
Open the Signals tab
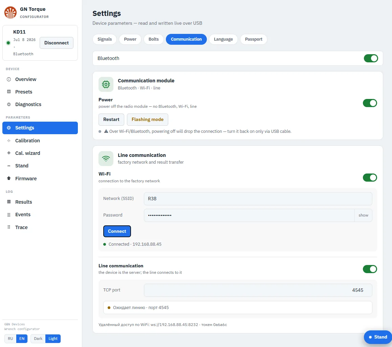click(x=105, y=39)
